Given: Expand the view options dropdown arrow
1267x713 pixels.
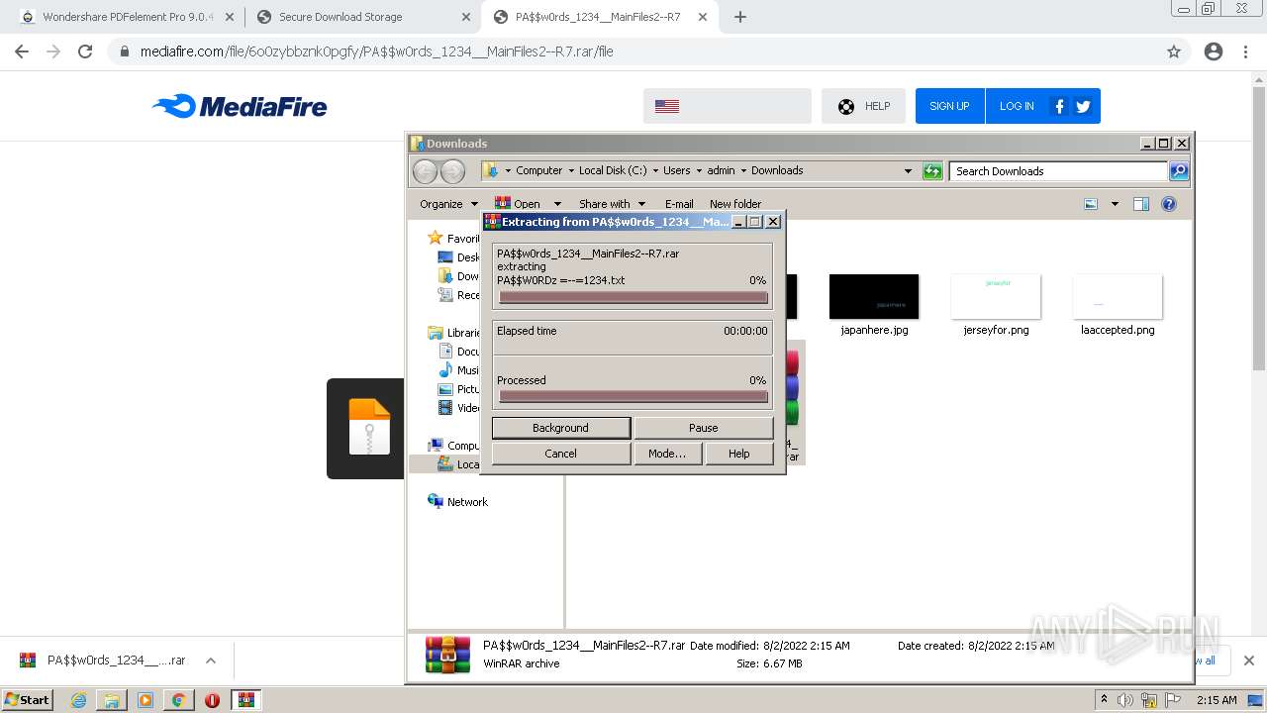Looking at the screenshot, I should pyautogui.click(x=1115, y=204).
